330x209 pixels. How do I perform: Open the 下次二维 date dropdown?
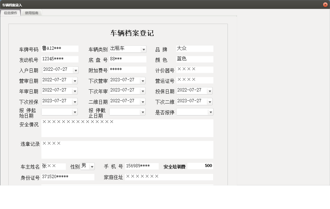click(210, 101)
